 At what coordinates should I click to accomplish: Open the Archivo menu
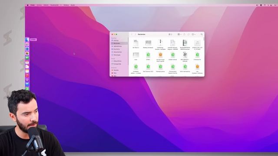point(39,5)
